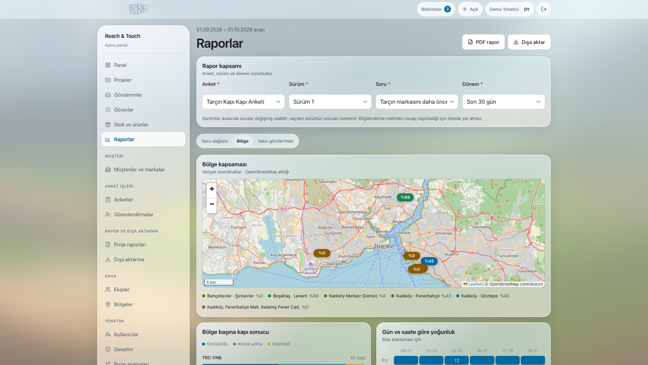This screenshot has width=648, height=365.
Task: Click the Leaflet attribution link
Action: 472,284
